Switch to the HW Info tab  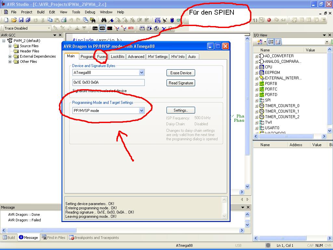pyautogui.click(x=178, y=57)
